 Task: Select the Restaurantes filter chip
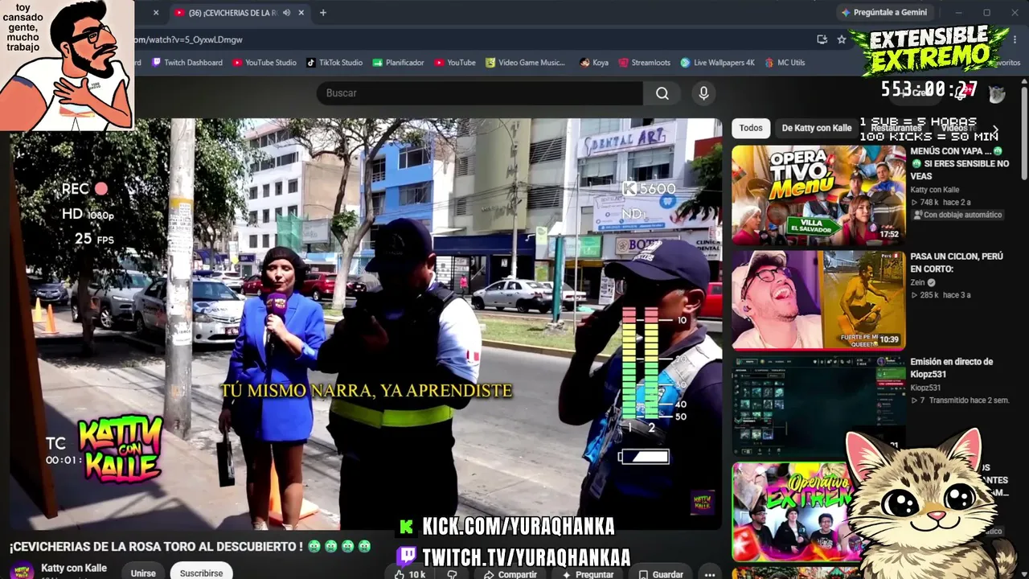click(x=896, y=128)
